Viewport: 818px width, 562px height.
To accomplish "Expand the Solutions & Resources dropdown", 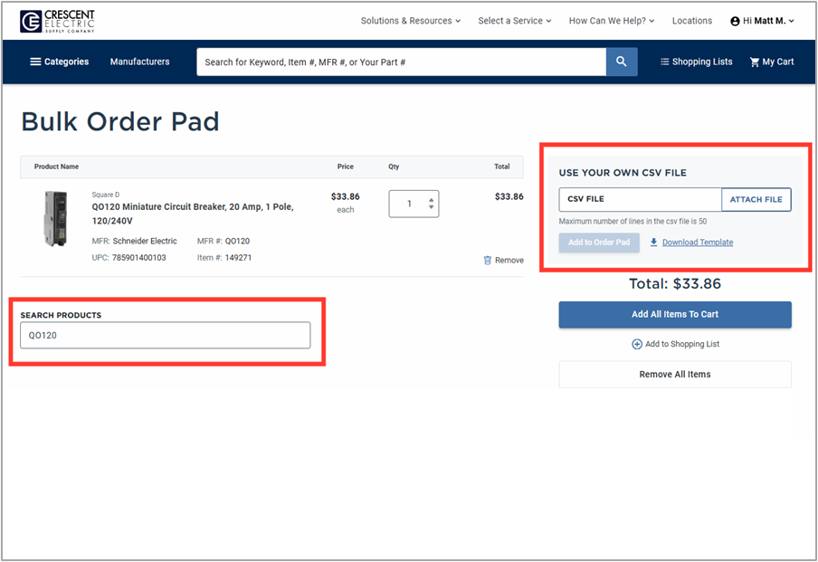I will [410, 21].
